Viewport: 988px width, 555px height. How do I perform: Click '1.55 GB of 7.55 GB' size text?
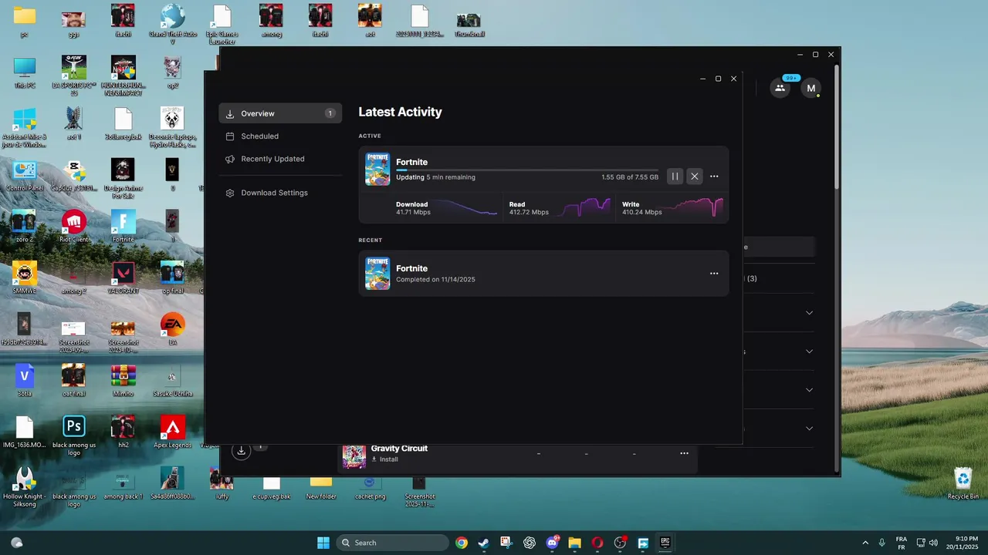[630, 177]
